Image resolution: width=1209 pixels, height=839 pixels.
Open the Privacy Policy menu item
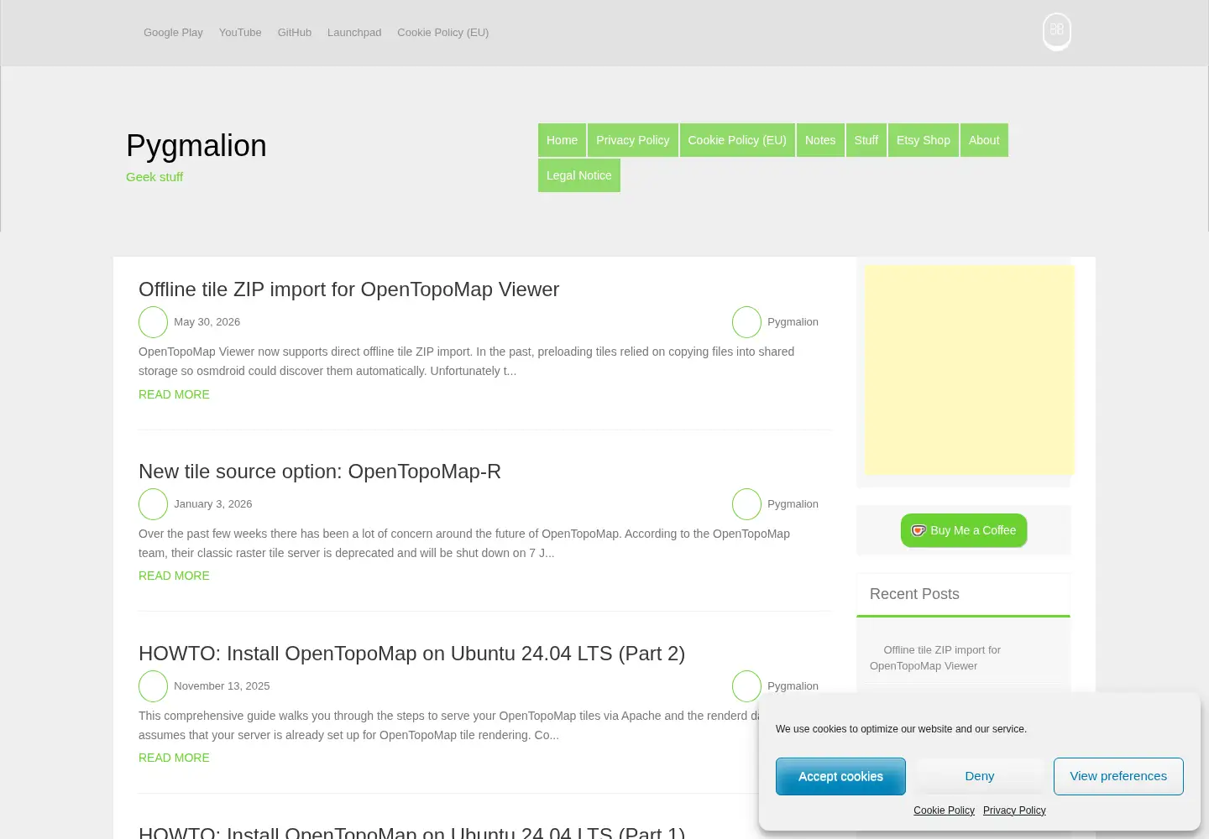(633, 140)
